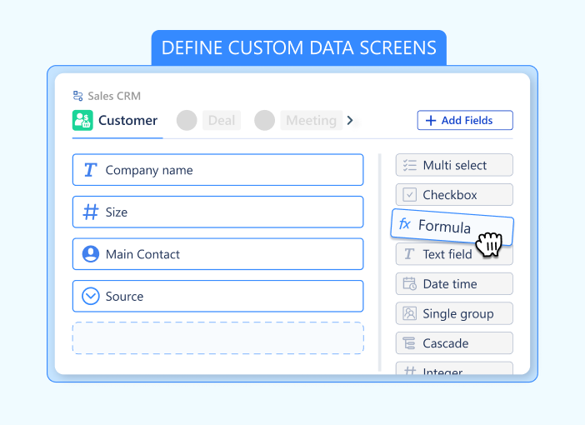585x425 pixels.
Task: Click the person icon beside Main Contact
Action: click(x=90, y=254)
